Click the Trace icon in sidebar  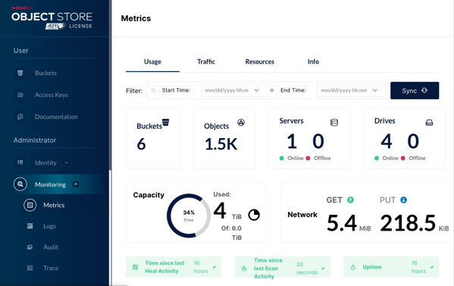point(30,268)
